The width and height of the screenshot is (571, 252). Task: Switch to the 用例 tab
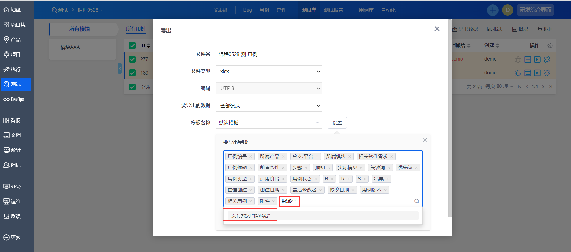coord(264,10)
